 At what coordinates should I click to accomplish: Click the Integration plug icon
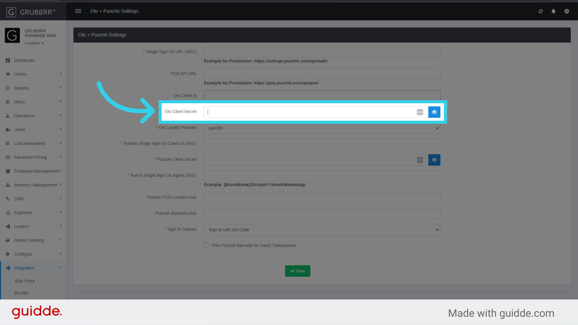click(x=8, y=268)
